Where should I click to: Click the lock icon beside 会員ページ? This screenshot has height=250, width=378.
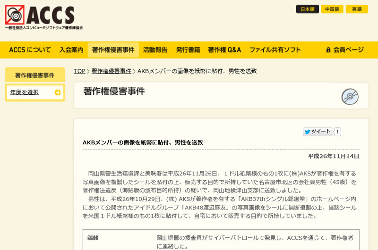328,50
